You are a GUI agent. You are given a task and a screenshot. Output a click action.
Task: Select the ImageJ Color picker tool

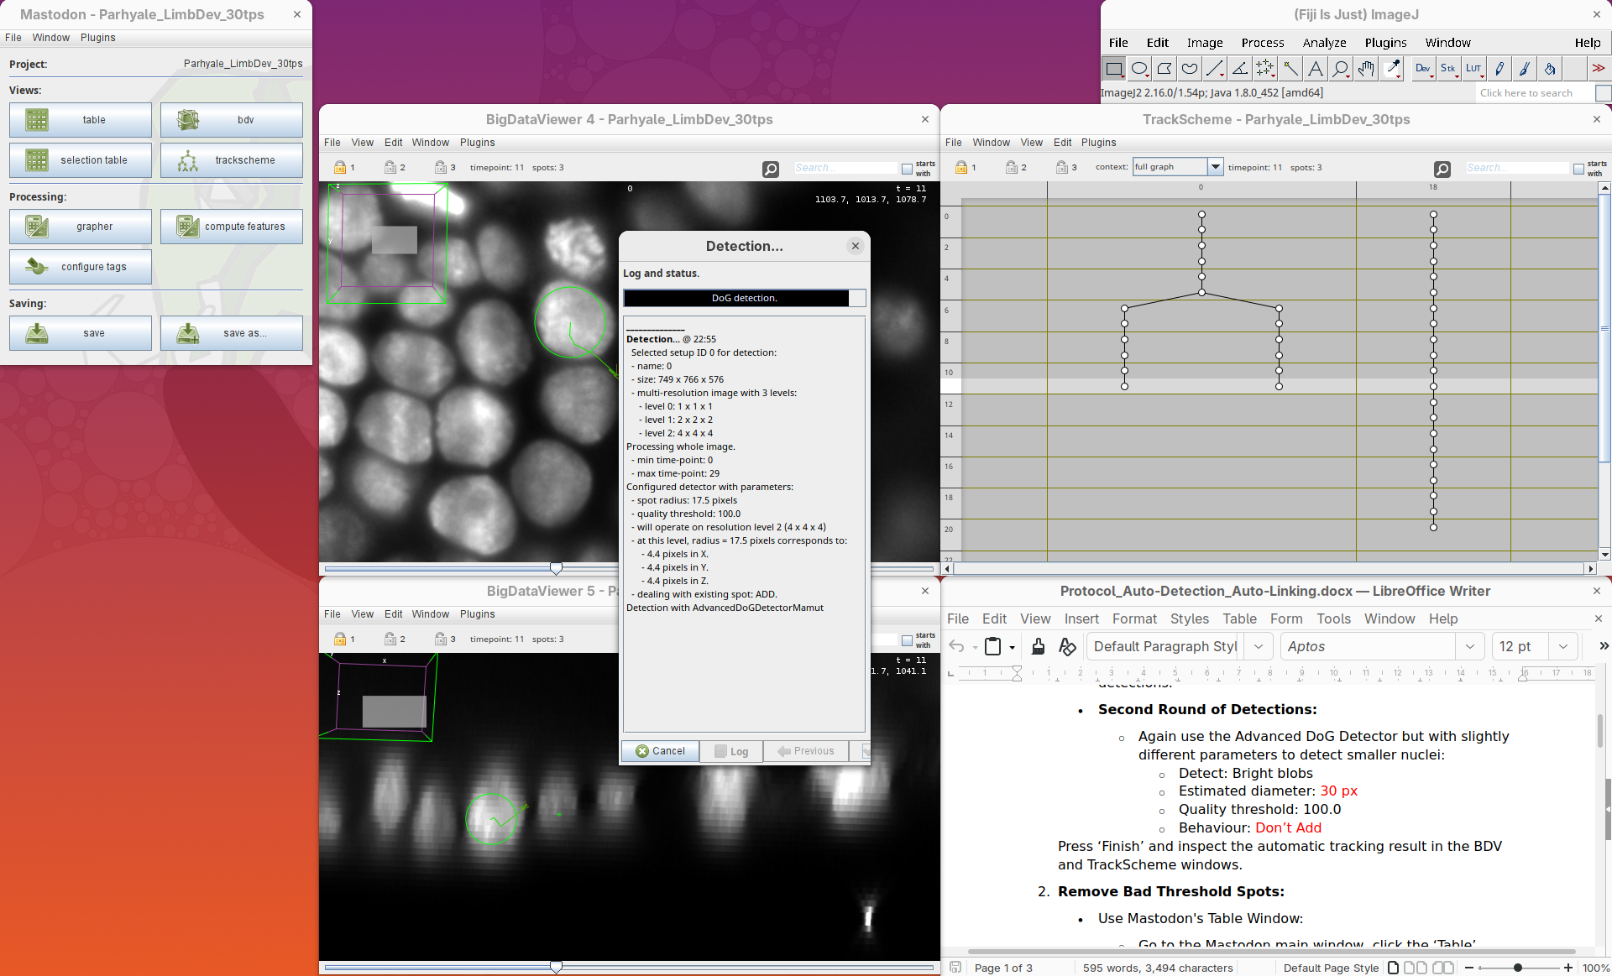point(1392,69)
